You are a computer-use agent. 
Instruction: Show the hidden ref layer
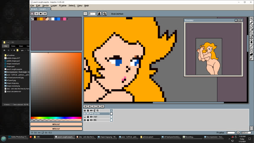(85, 117)
